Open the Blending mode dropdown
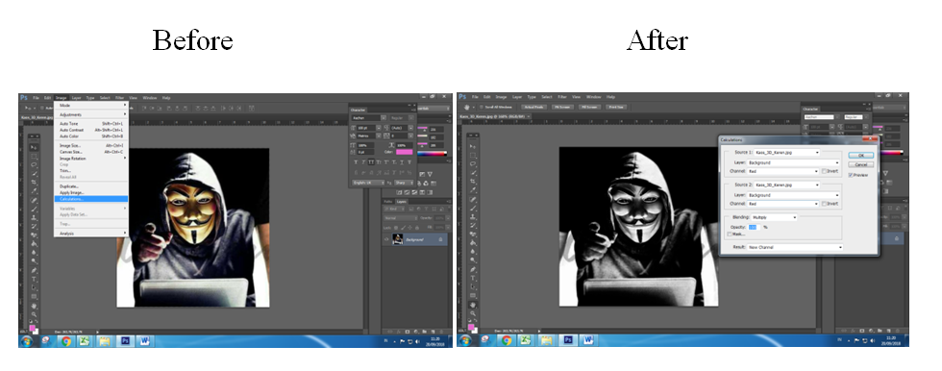 pyautogui.click(x=774, y=217)
